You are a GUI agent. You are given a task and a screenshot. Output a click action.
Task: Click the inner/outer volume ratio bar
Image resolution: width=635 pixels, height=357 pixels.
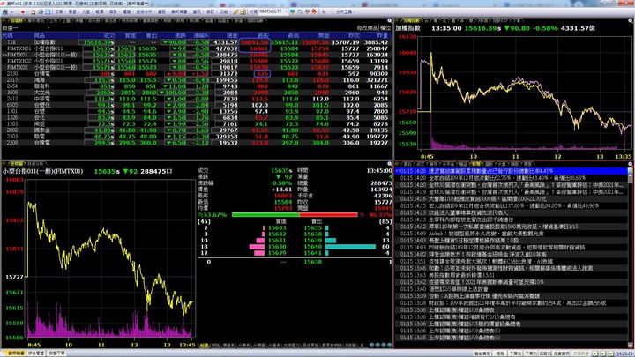pyautogui.click(x=295, y=214)
